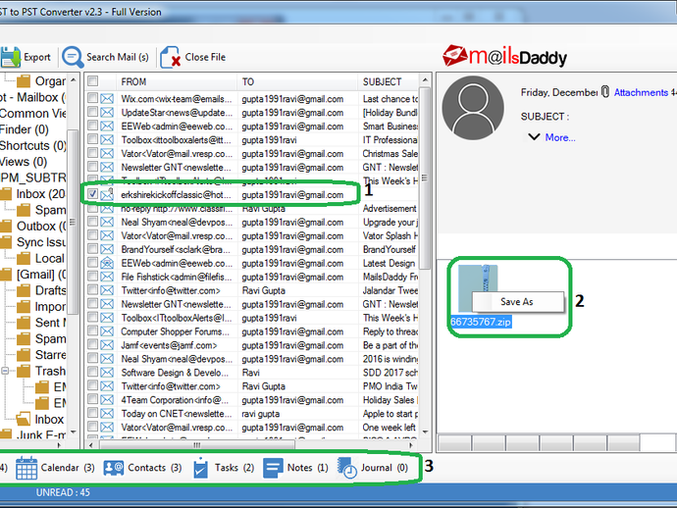Image resolution: width=677 pixels, height=508 pixels.
Task: Click the folder tree vertical scrollbar thumb
Action: click(x=73, y=222)
